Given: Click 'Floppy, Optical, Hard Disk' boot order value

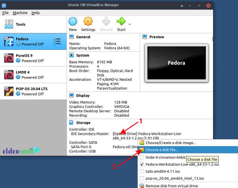Looking at the screenshot, I should pos(115,73).
